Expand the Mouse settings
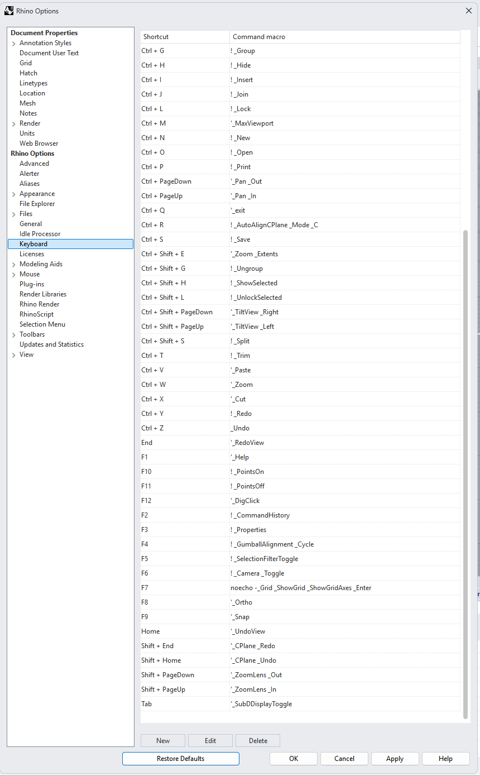This screenshot has height=776, width=480. coord(13,274)
